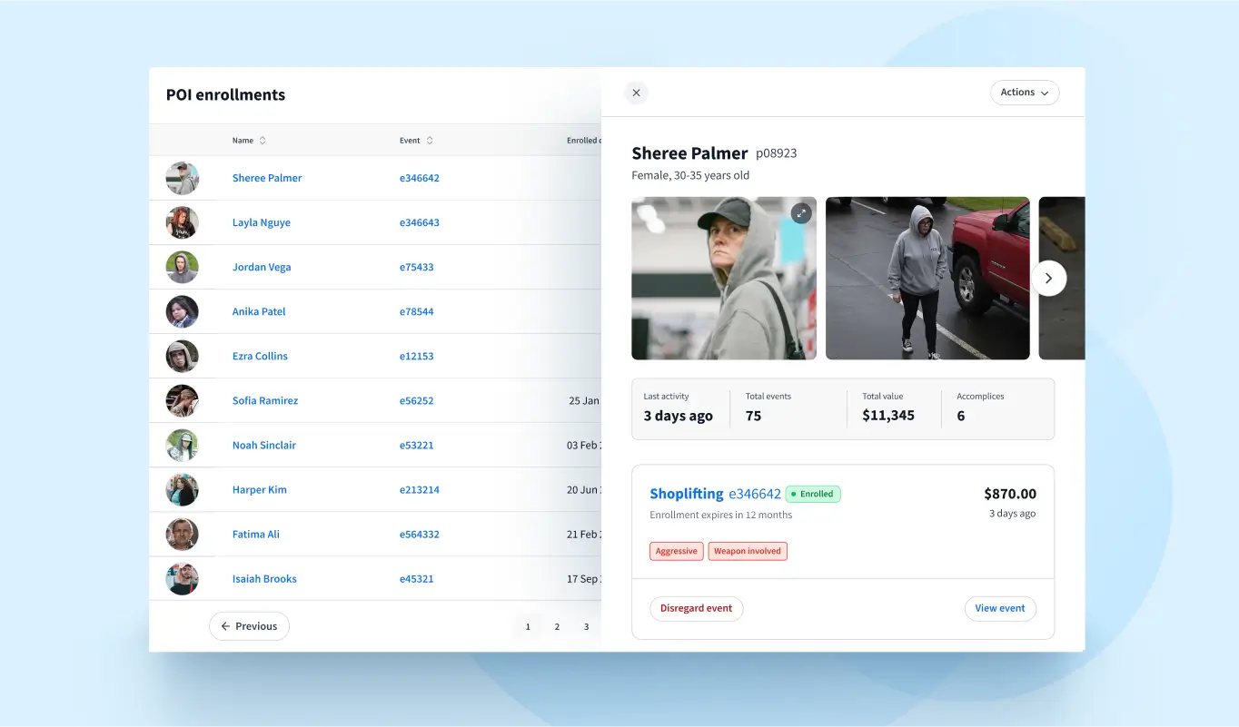Open event e45321 link
This screenshot has height=727, width=1239.
point(417,578)
